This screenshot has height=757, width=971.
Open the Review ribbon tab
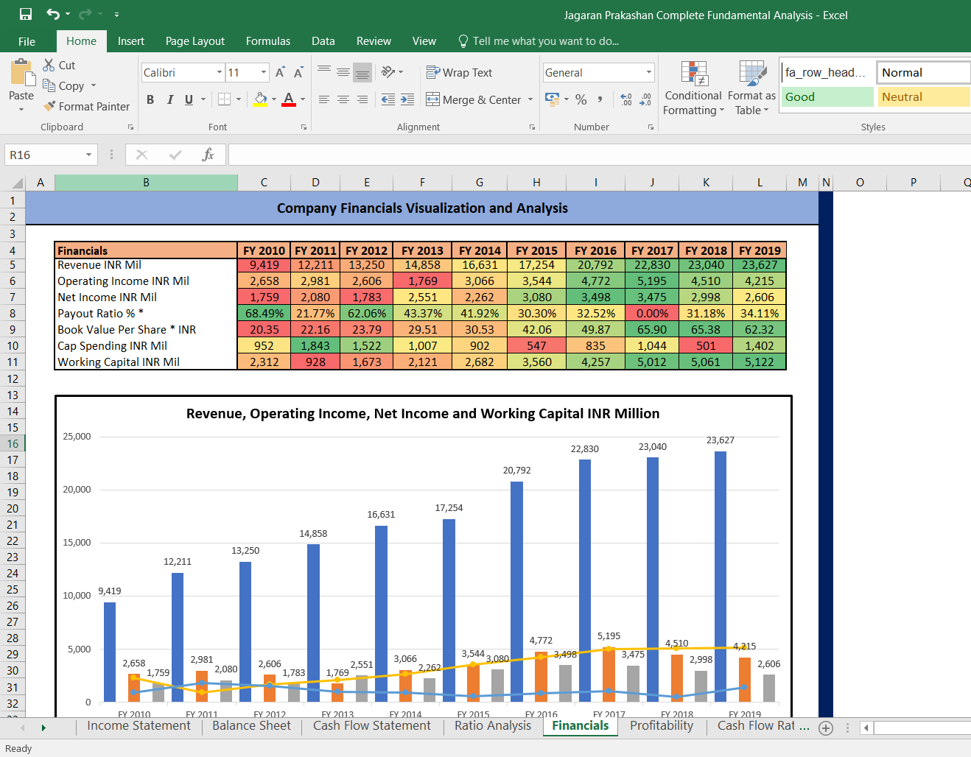(374, 41)
